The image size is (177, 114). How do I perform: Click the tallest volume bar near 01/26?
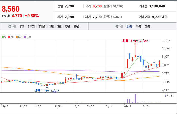pos(135,99)
